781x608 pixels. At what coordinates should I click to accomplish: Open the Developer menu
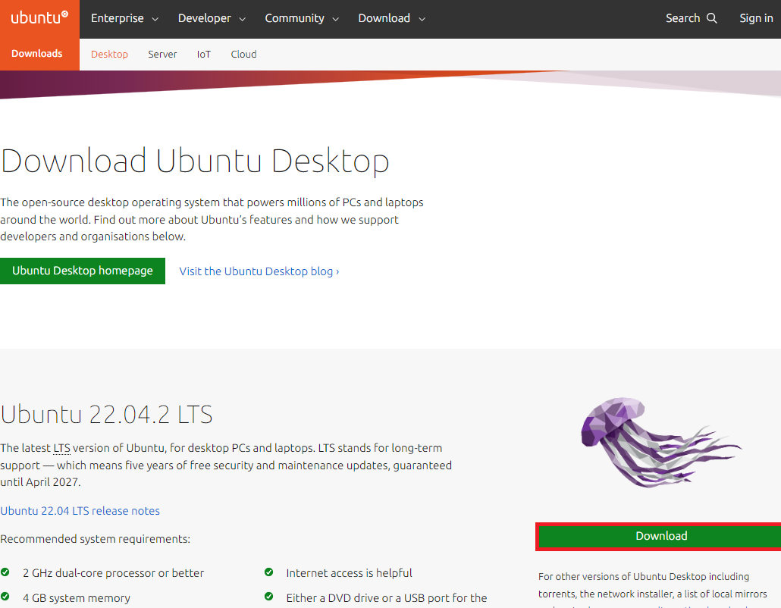click(212, 18)
